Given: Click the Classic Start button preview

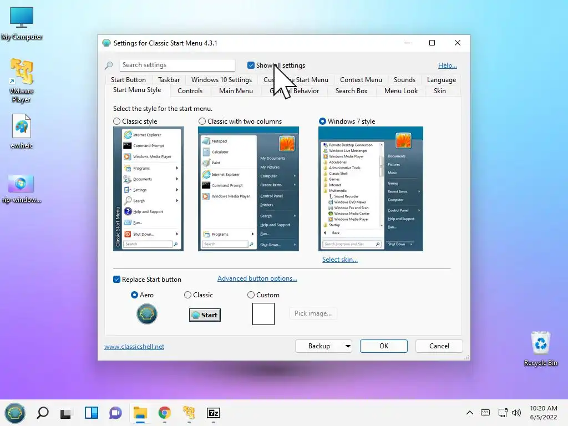Looking at the screenshot, I should (x=205, y=315).
